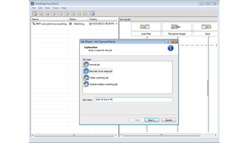Open the Help menu
This screenshot has height=143, width=249.
pyautogui.click(x=64, y=8)
